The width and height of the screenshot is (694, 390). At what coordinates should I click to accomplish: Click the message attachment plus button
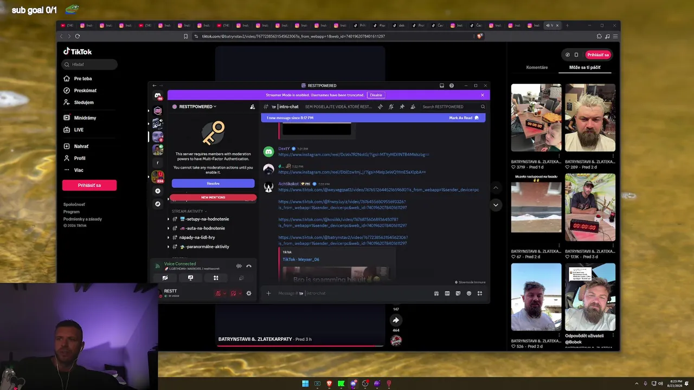click(268, 293)
